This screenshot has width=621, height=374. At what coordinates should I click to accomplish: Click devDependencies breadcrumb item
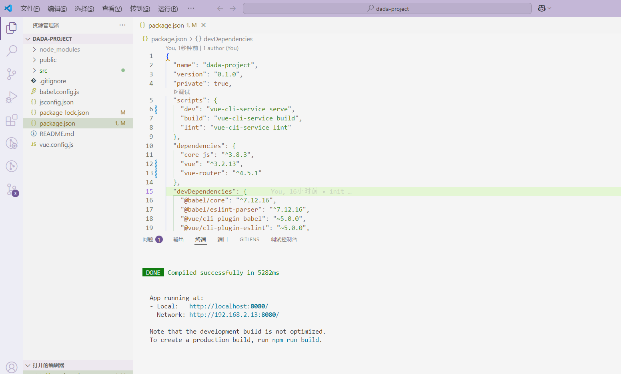click(228, 39)
